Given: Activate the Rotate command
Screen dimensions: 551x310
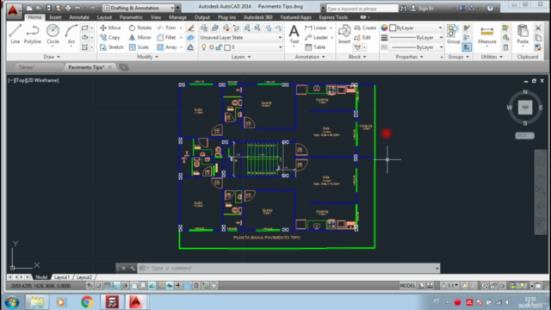Looking at the screenshot, I should 139,28.
